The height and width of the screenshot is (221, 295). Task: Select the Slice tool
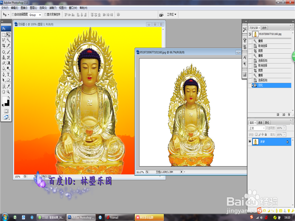click(8, 45)
